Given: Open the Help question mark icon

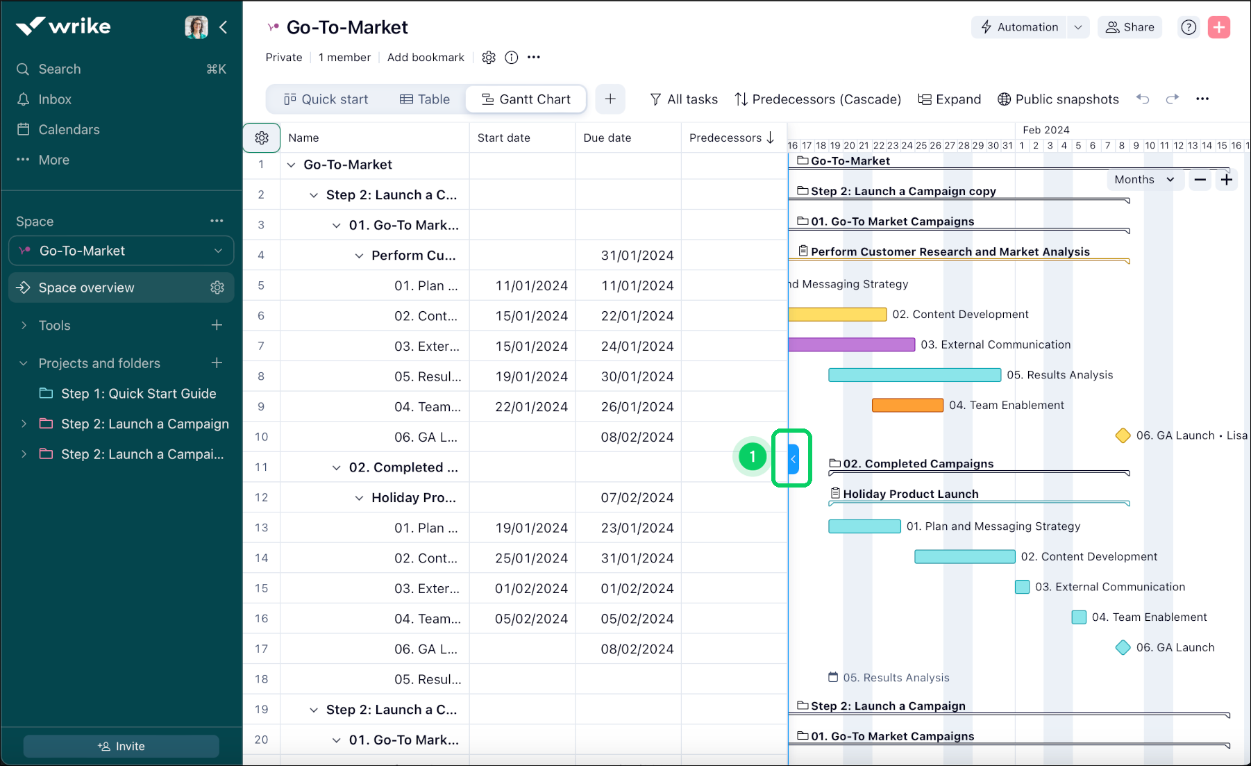Looking at the screenshot, I should coord(1189,27).
